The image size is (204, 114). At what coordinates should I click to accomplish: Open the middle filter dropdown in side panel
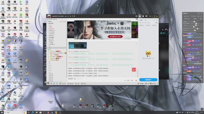click(148, 25)
